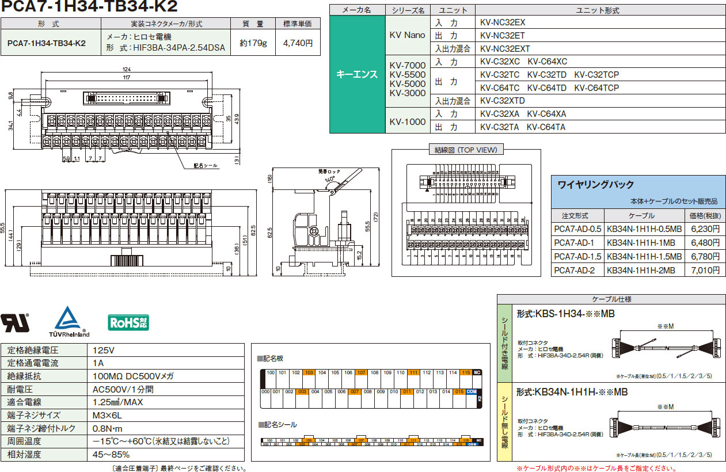Click the 記名シール label strip diagram
726x472 pixels.
[x=371, y=440]
